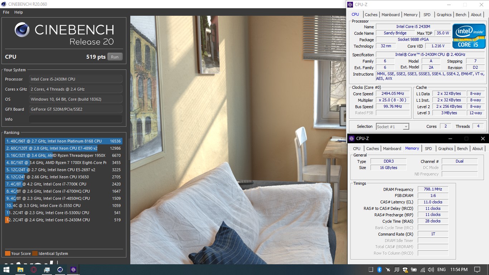Open SPD tab in lower CPU-Z window
The height and width of the screenshot is (275, 489).
coord(429,149)
